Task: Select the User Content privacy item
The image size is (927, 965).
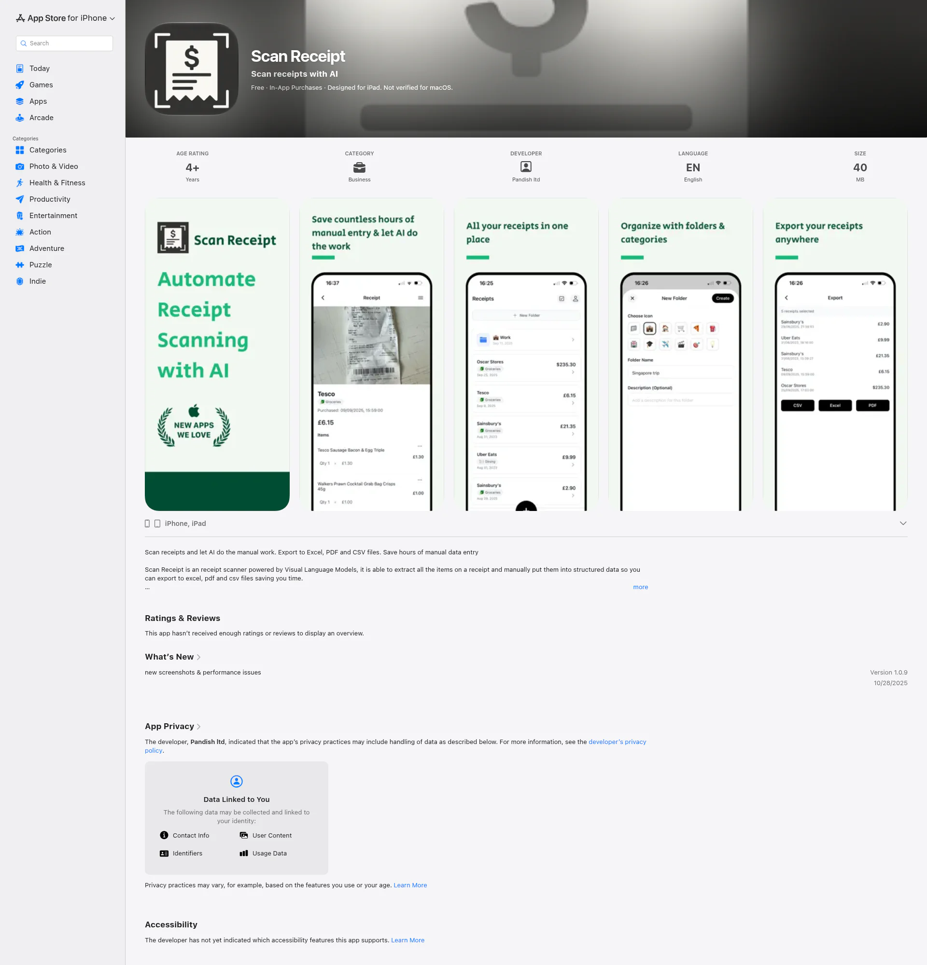Action: tap(266, 836)
